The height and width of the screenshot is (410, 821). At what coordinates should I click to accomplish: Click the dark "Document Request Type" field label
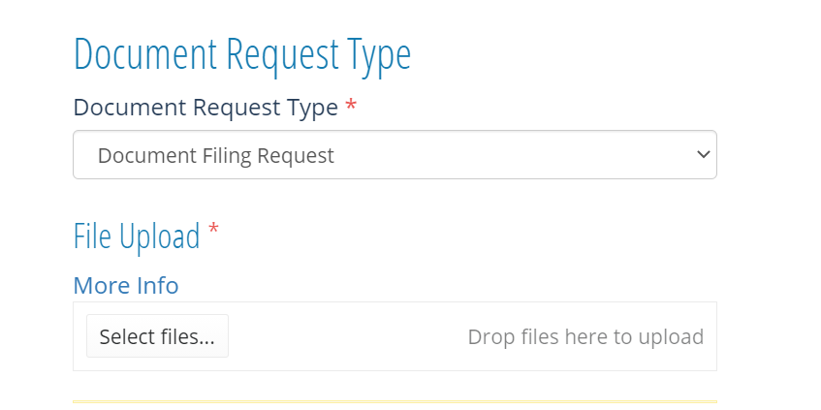click(x=205, y=108)
